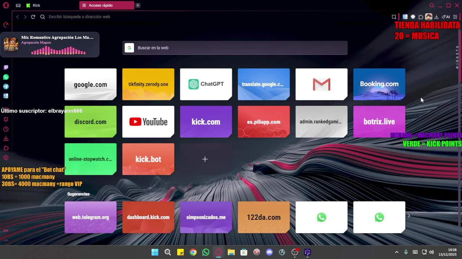Screen dimensions: 462x259
Task: Open the web.telegram.org suggestion
Action: click(91, 217)
